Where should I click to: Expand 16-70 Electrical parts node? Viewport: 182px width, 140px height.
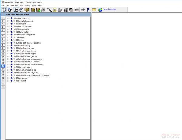8,67
